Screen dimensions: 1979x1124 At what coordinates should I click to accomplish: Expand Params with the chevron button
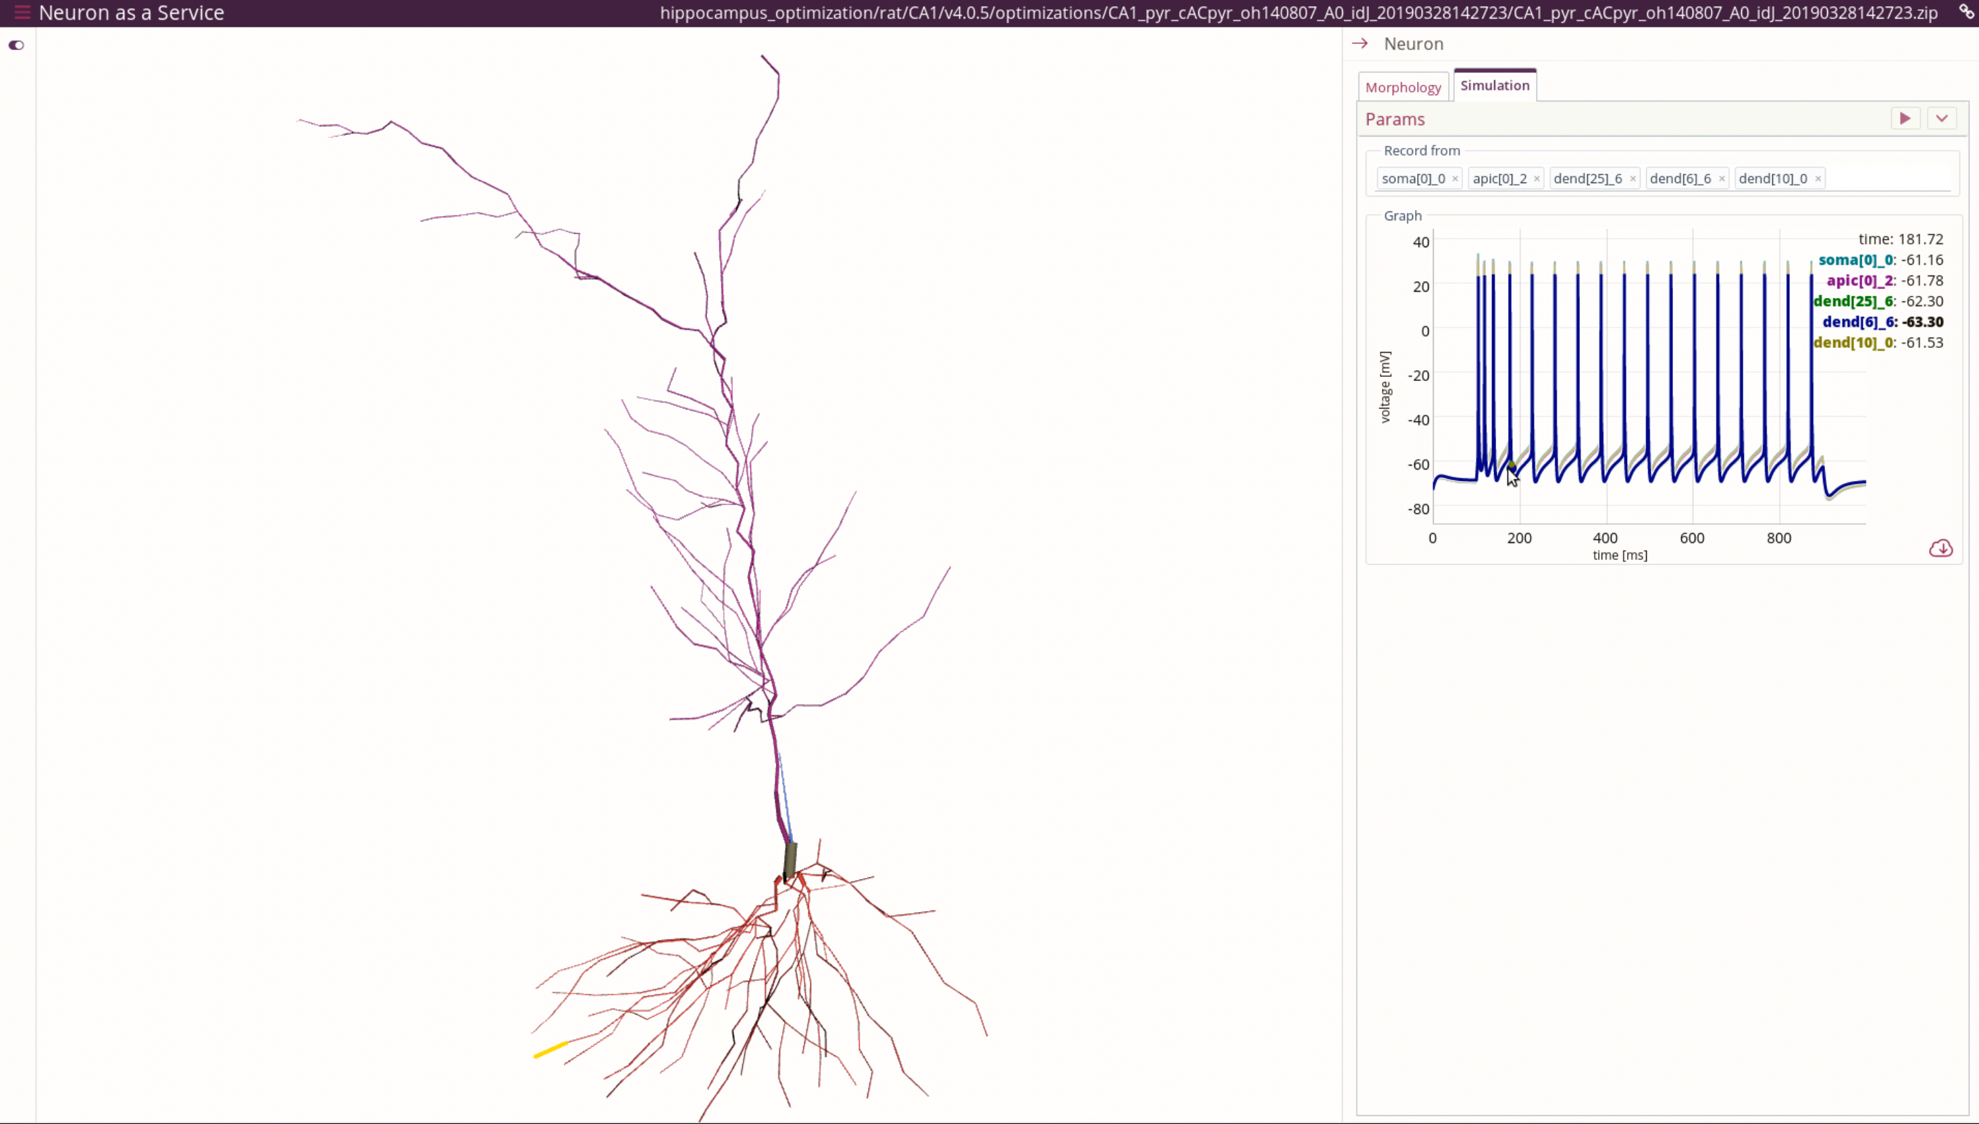pos(1942,119)
